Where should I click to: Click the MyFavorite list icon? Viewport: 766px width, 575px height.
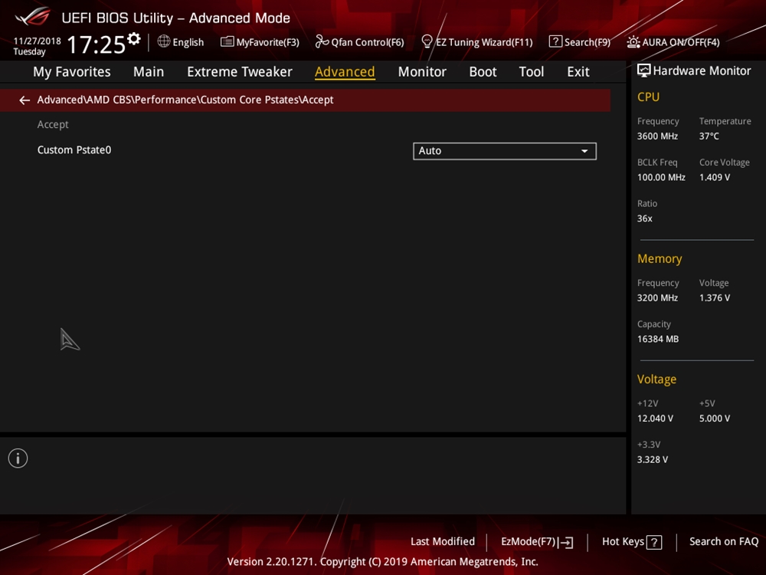point(228,41)
